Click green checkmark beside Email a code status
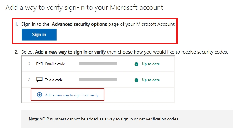The width and height of the screenshot is (242, 129). point(136,64)
